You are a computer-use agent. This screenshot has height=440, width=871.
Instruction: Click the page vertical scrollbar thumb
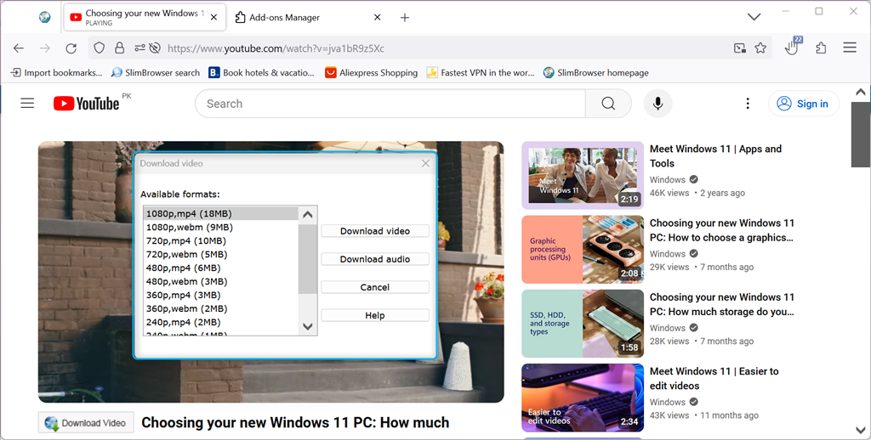tap(861, 134)
